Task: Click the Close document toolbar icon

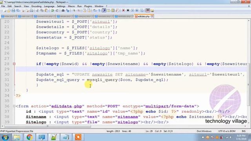Action: tap(23, 11)
